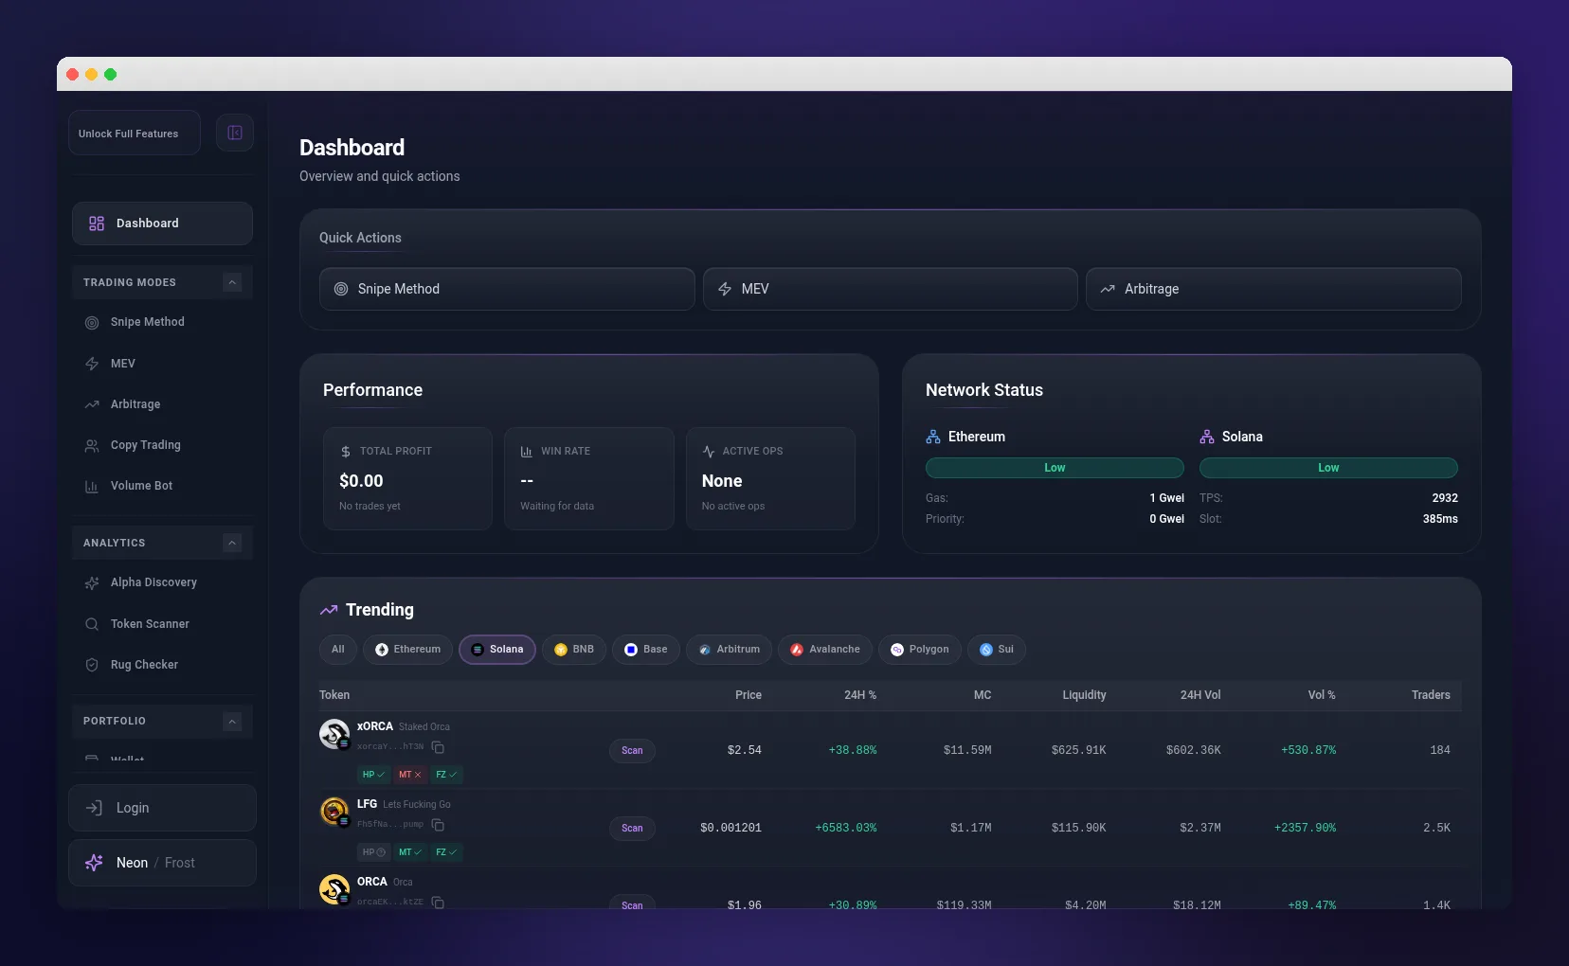This screenshot has height=966, width=1569.
Task: Collapse the Portfolio section
Action: [232, 722]
